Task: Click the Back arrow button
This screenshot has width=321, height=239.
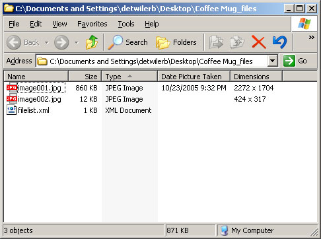Action: click(x=14, y=42)
